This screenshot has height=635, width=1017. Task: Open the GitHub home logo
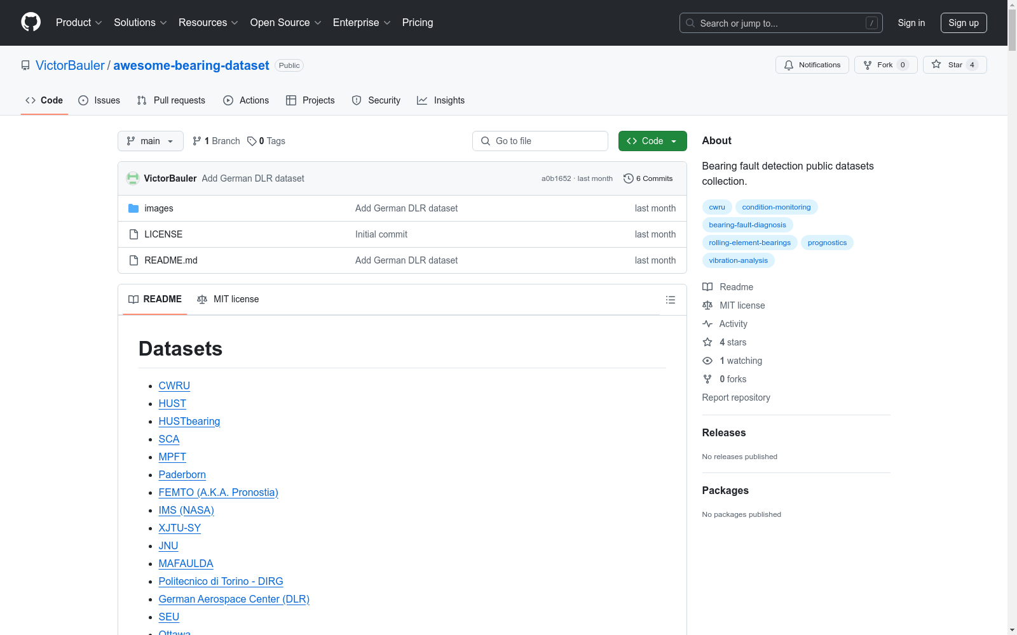[x=31, y=22]
